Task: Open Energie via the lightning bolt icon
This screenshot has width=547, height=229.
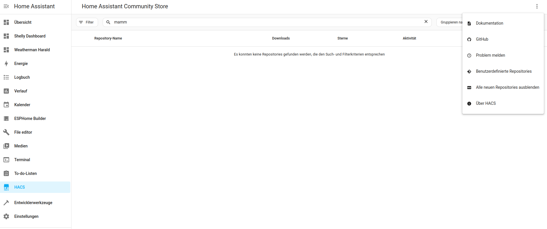Action: click(6, 64)
